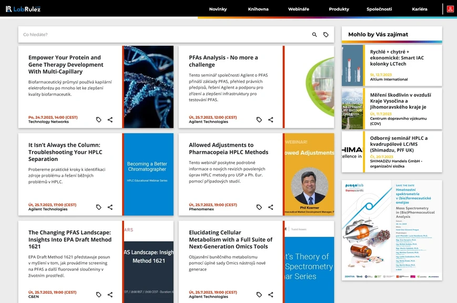Screen dimensions: 457x303
Task: Share the PFAs Analysis webinar
Action: coord(271,119)
